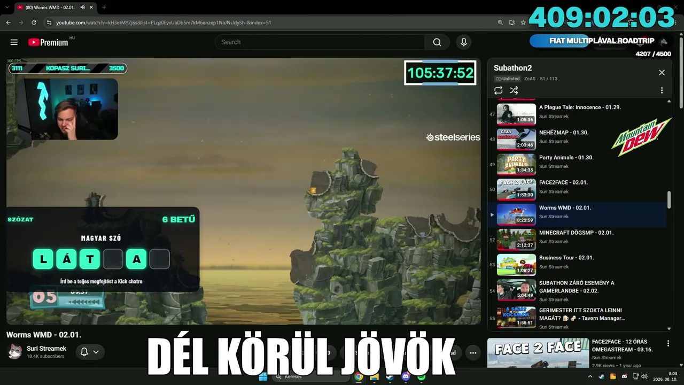Click the playlist scroll-down arrow
This screenshot has height=385, width=684.
[x=669, y=329]
